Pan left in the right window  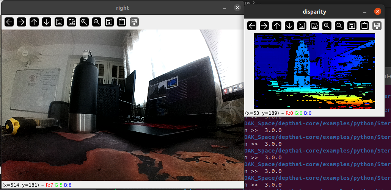[x=9, y=22]
